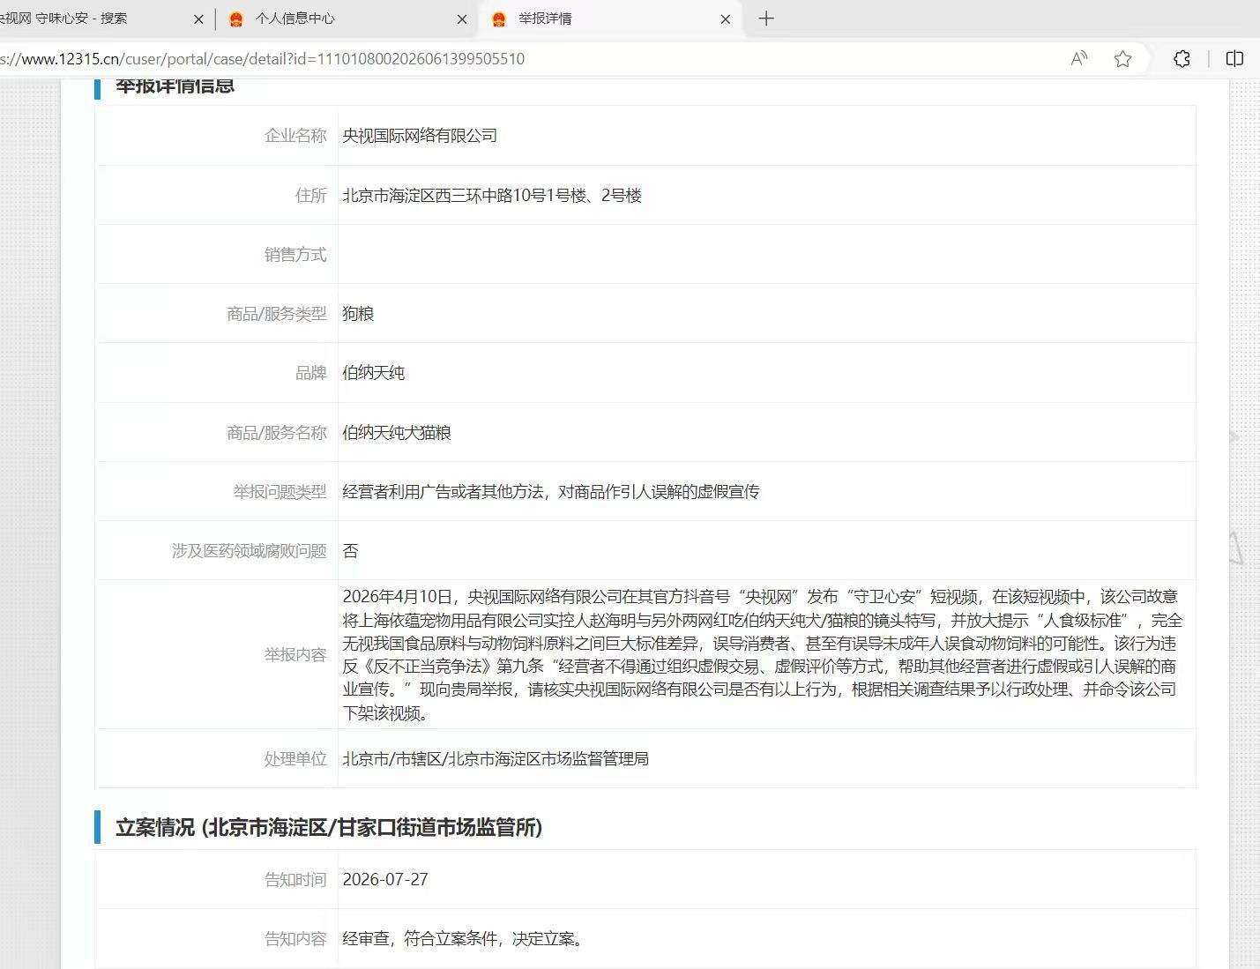Open the browser Extensions puzzle icon
The width and height of the screenshot is (1260, 969).
(1182, 59)
